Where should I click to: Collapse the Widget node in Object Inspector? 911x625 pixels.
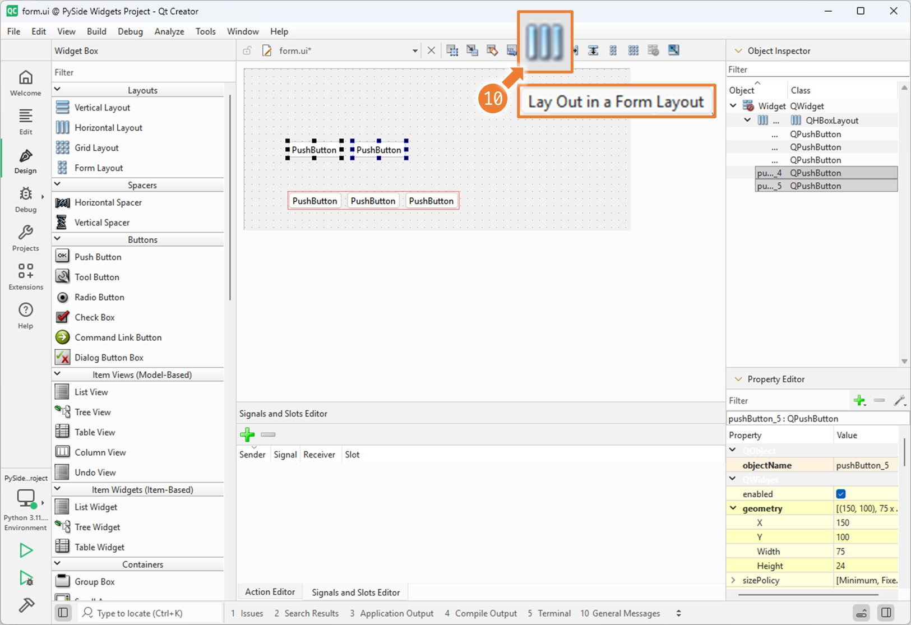(x=733, y=105)
